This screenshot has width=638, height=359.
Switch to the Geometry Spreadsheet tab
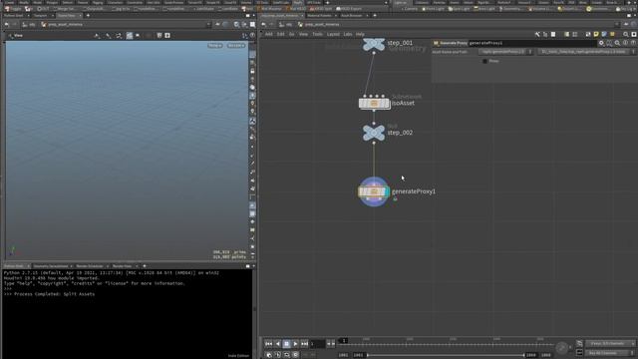51,266
